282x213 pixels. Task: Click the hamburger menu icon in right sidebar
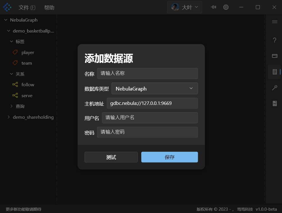click(x=275, y=22)
